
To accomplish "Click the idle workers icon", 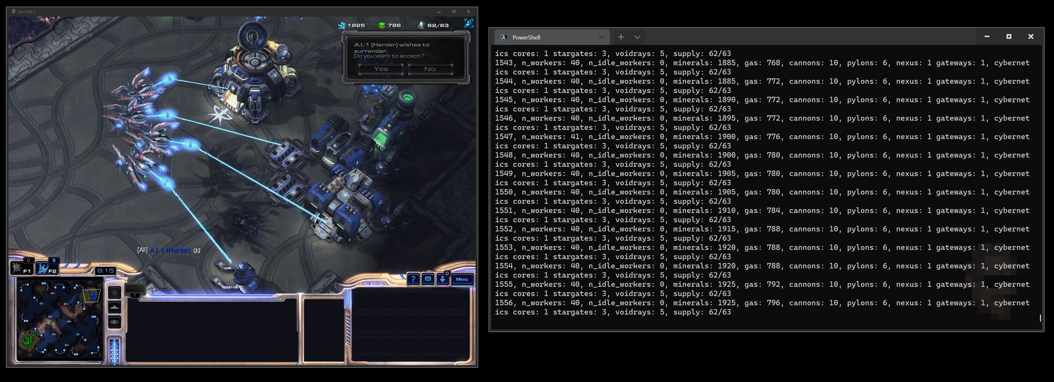I will tap(443, 279).
